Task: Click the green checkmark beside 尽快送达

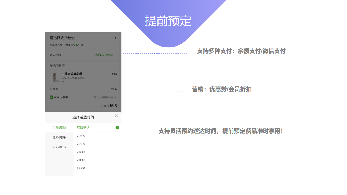Action: tap(117, 128)
